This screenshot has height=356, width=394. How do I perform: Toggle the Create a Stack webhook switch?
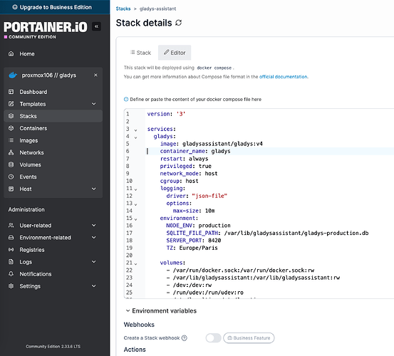tap(213, 338)
